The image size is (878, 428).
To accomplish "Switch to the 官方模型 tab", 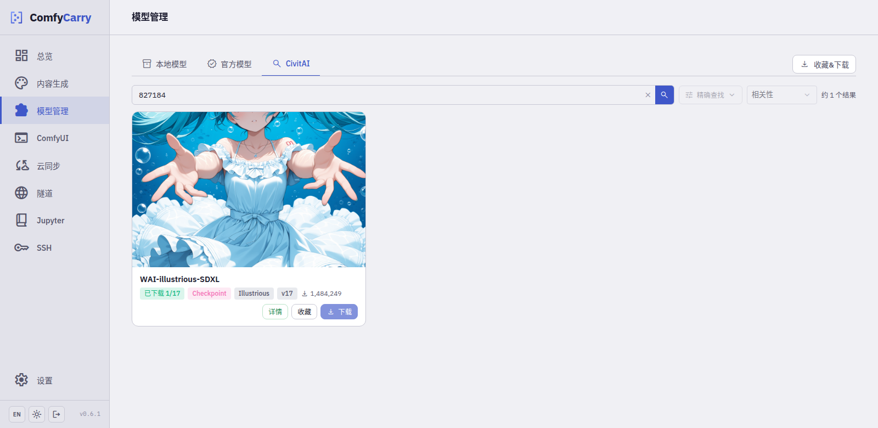I will click(229, 64).
